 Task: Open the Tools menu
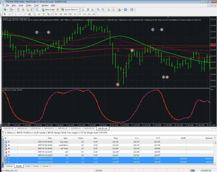tap(36, 6)
